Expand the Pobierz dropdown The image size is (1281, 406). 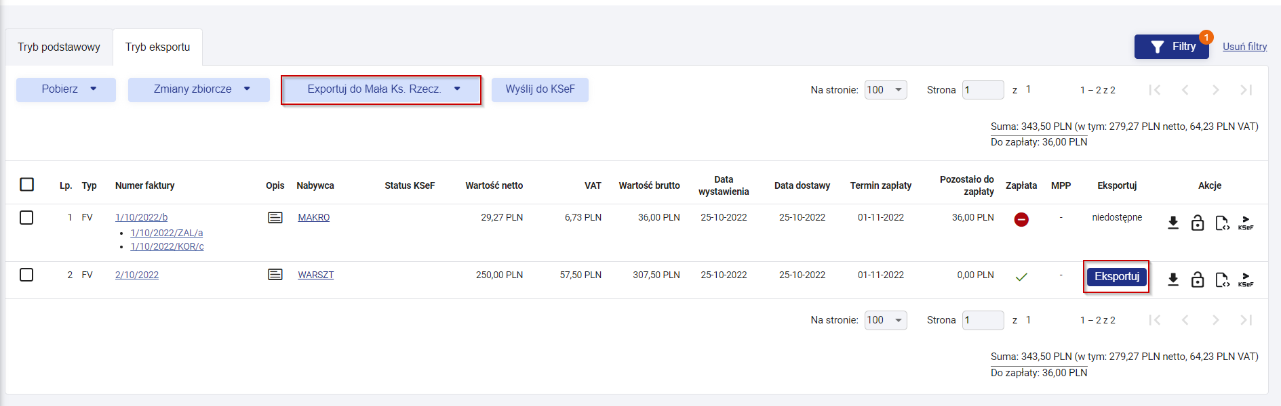[x=66, y=89]
